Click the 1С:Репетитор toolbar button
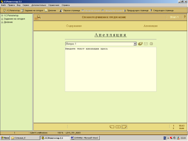Image resolution: width=188 pixels, height=141 pixels. (x=11, y=11)
